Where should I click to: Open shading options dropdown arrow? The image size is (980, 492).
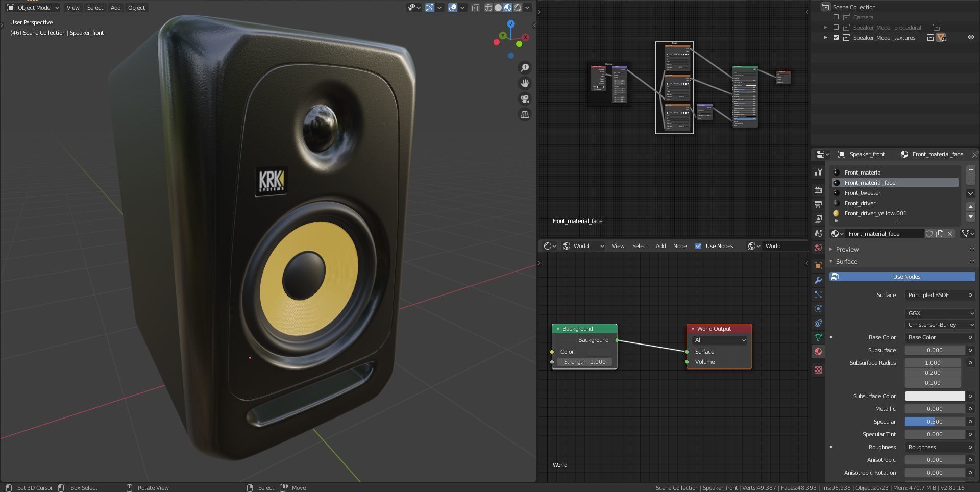(x=527, y=8)
